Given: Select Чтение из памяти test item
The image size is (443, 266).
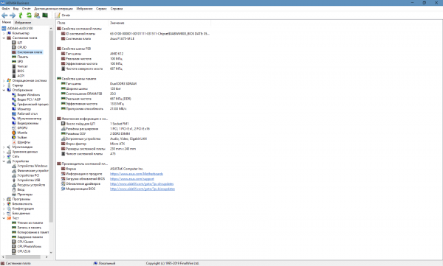Looking at the screenshot, I should [30, 223].
